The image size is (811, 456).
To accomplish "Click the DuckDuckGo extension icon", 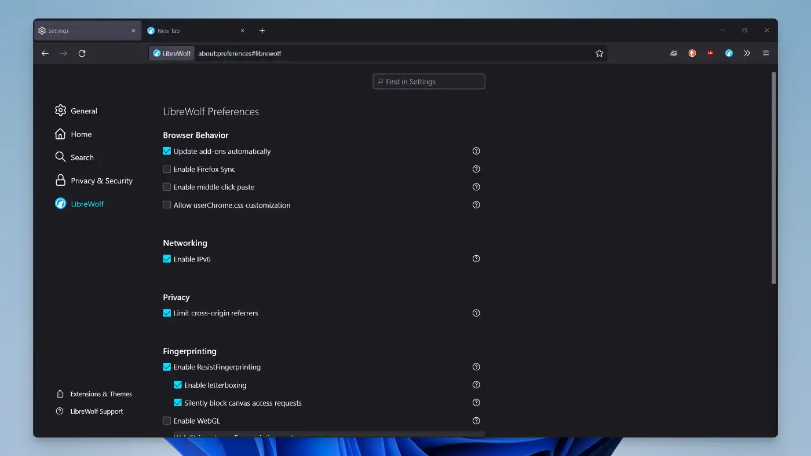I will (x=692, y=53).
